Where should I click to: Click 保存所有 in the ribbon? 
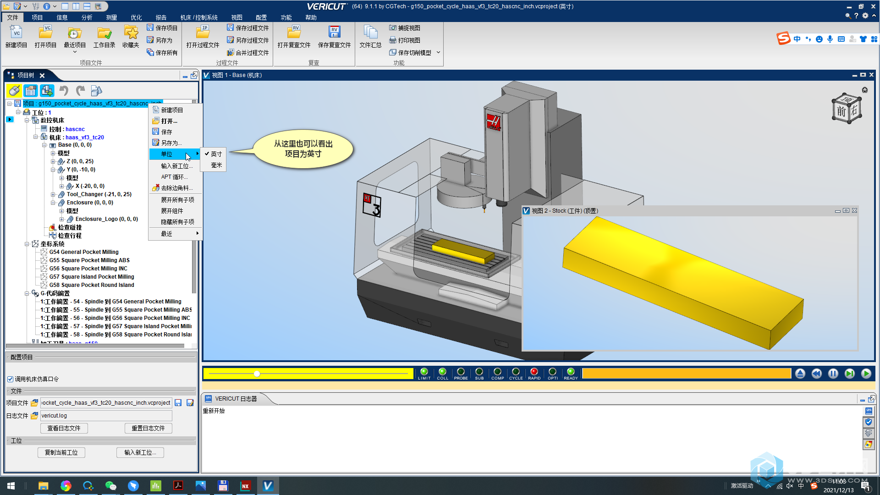point(162,53)
